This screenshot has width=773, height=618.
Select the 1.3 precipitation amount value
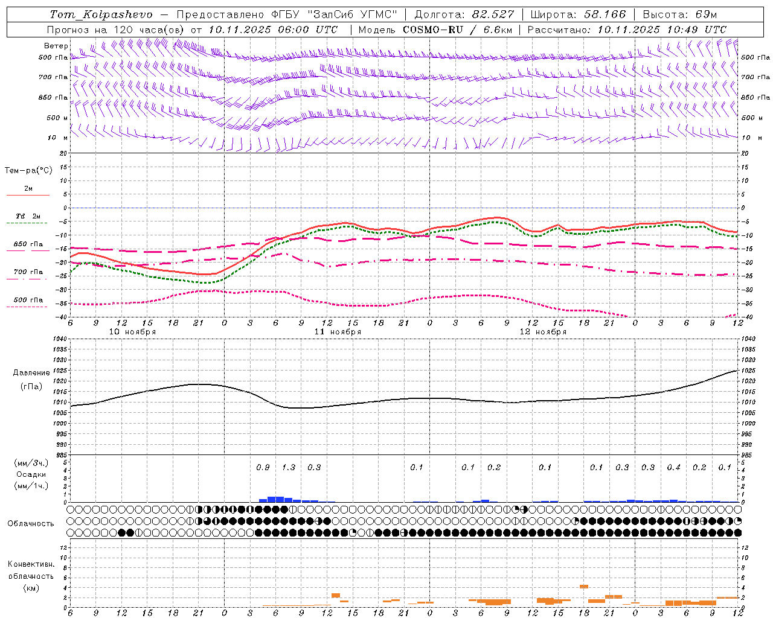[289, 468]
